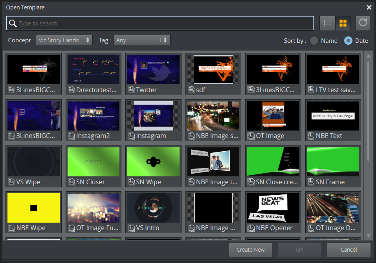Switch to grid view mode
The width and height of the screenshot is (376, 263).
343,23
